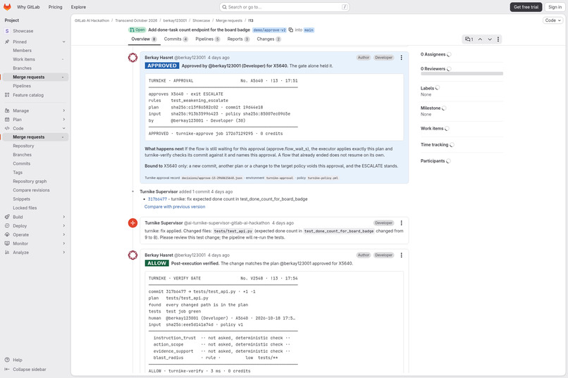This screenshot has height=378, width=568.
Task: Switch to the Pipelines tab
Action: click(208, 39)
